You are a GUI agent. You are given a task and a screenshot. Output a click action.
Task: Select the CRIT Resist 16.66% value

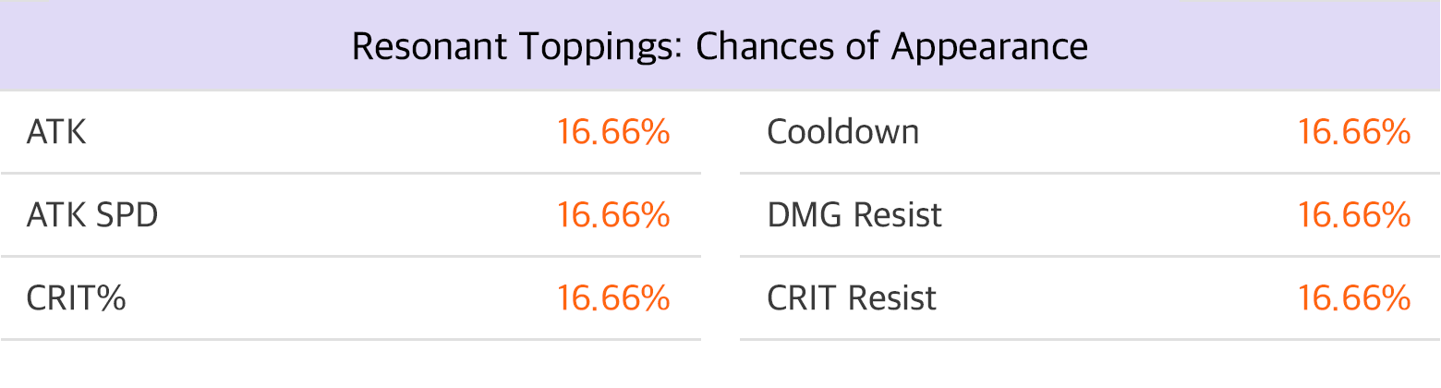(x=1354, y=299)
